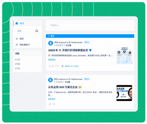147x124 pixels.
Task: Like the pinned post with 12 likes
Action: pos(50,66)
